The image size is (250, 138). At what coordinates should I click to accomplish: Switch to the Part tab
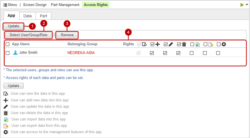[x=43, y=16]
